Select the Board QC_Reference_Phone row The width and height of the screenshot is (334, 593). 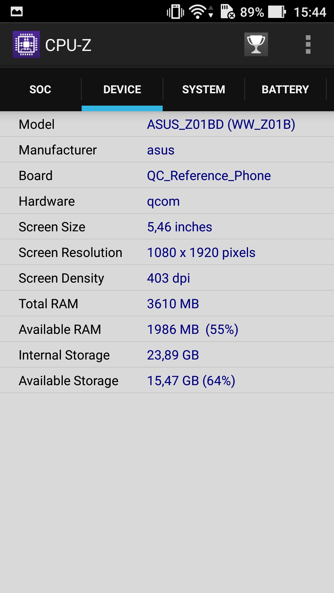167,175
